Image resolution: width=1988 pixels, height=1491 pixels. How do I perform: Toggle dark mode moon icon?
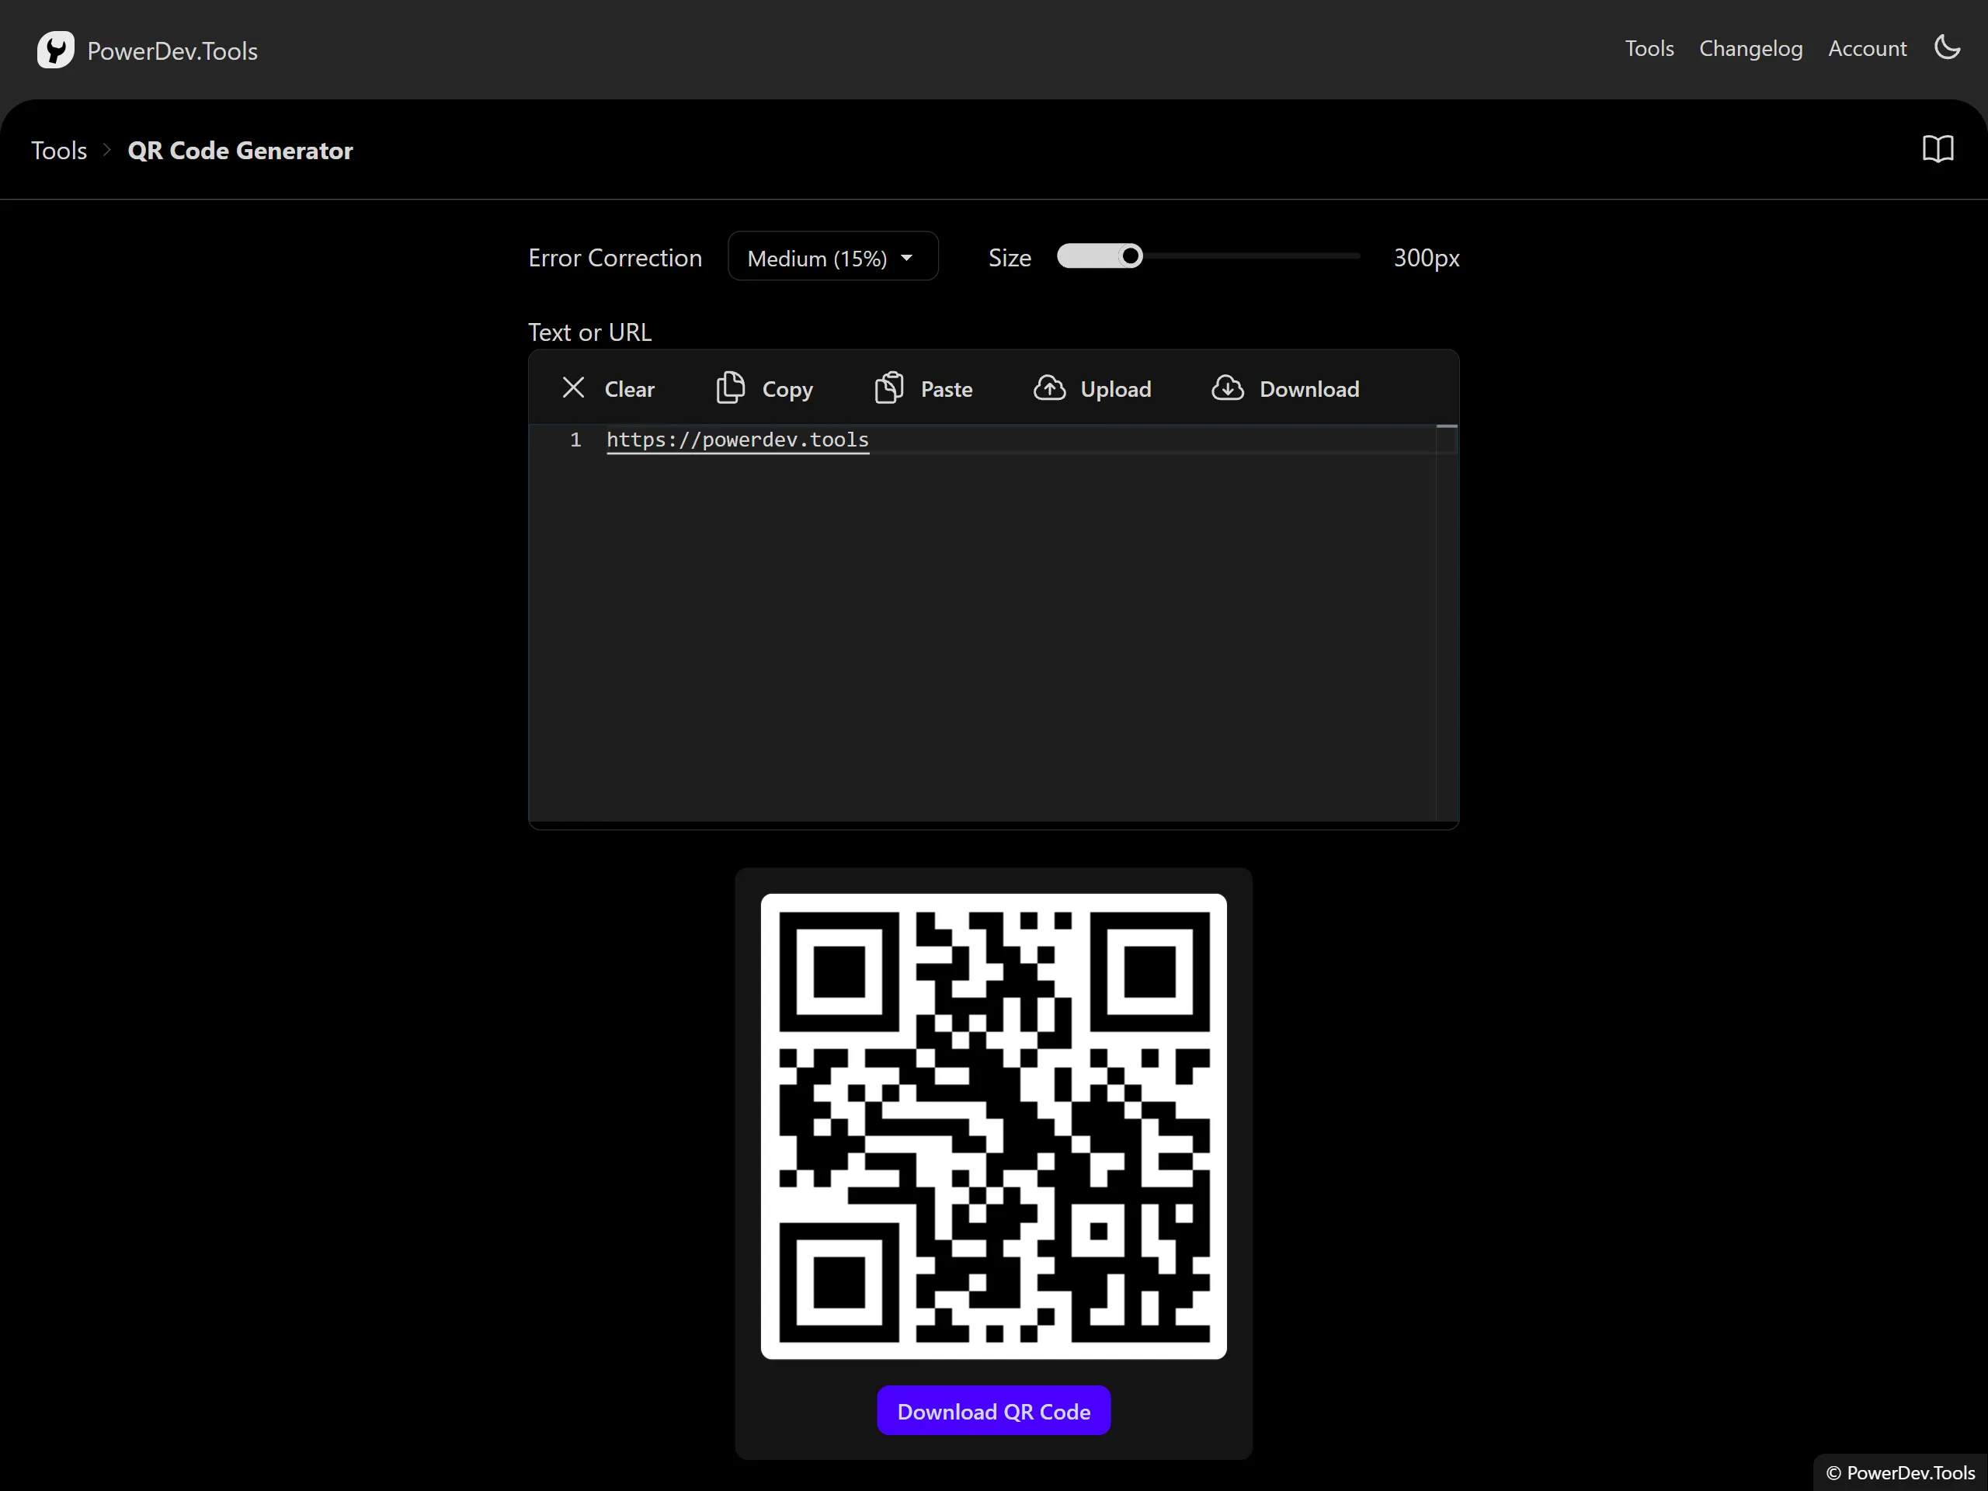click(x=1947, y=47)
